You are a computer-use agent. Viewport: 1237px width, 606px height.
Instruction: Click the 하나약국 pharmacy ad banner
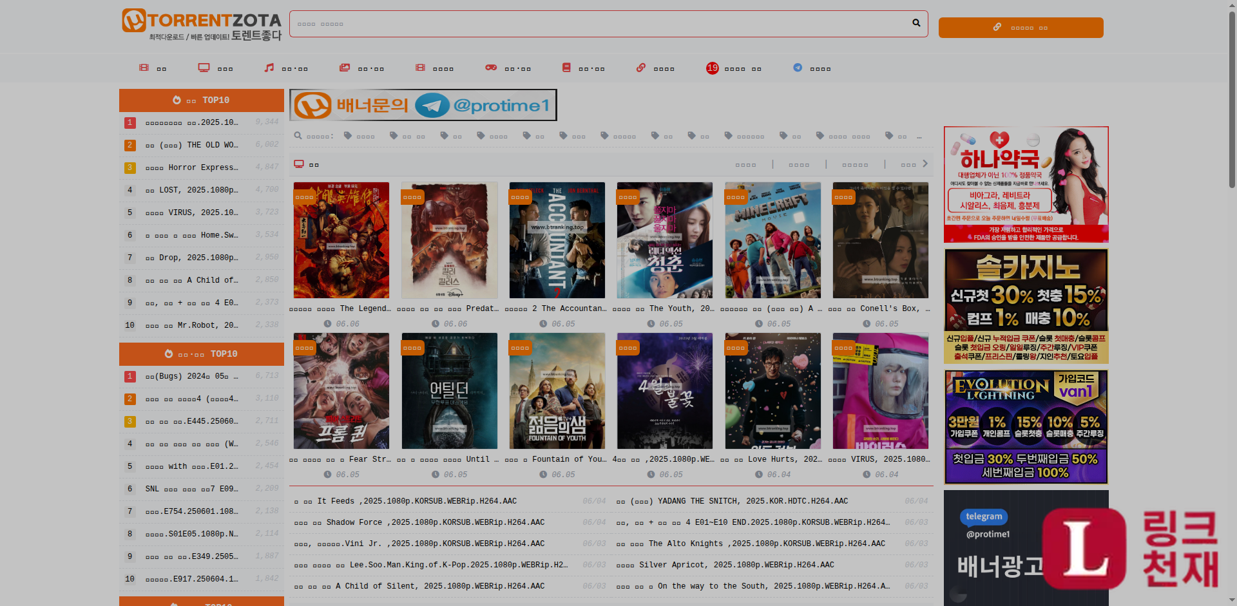point(1026,185)
